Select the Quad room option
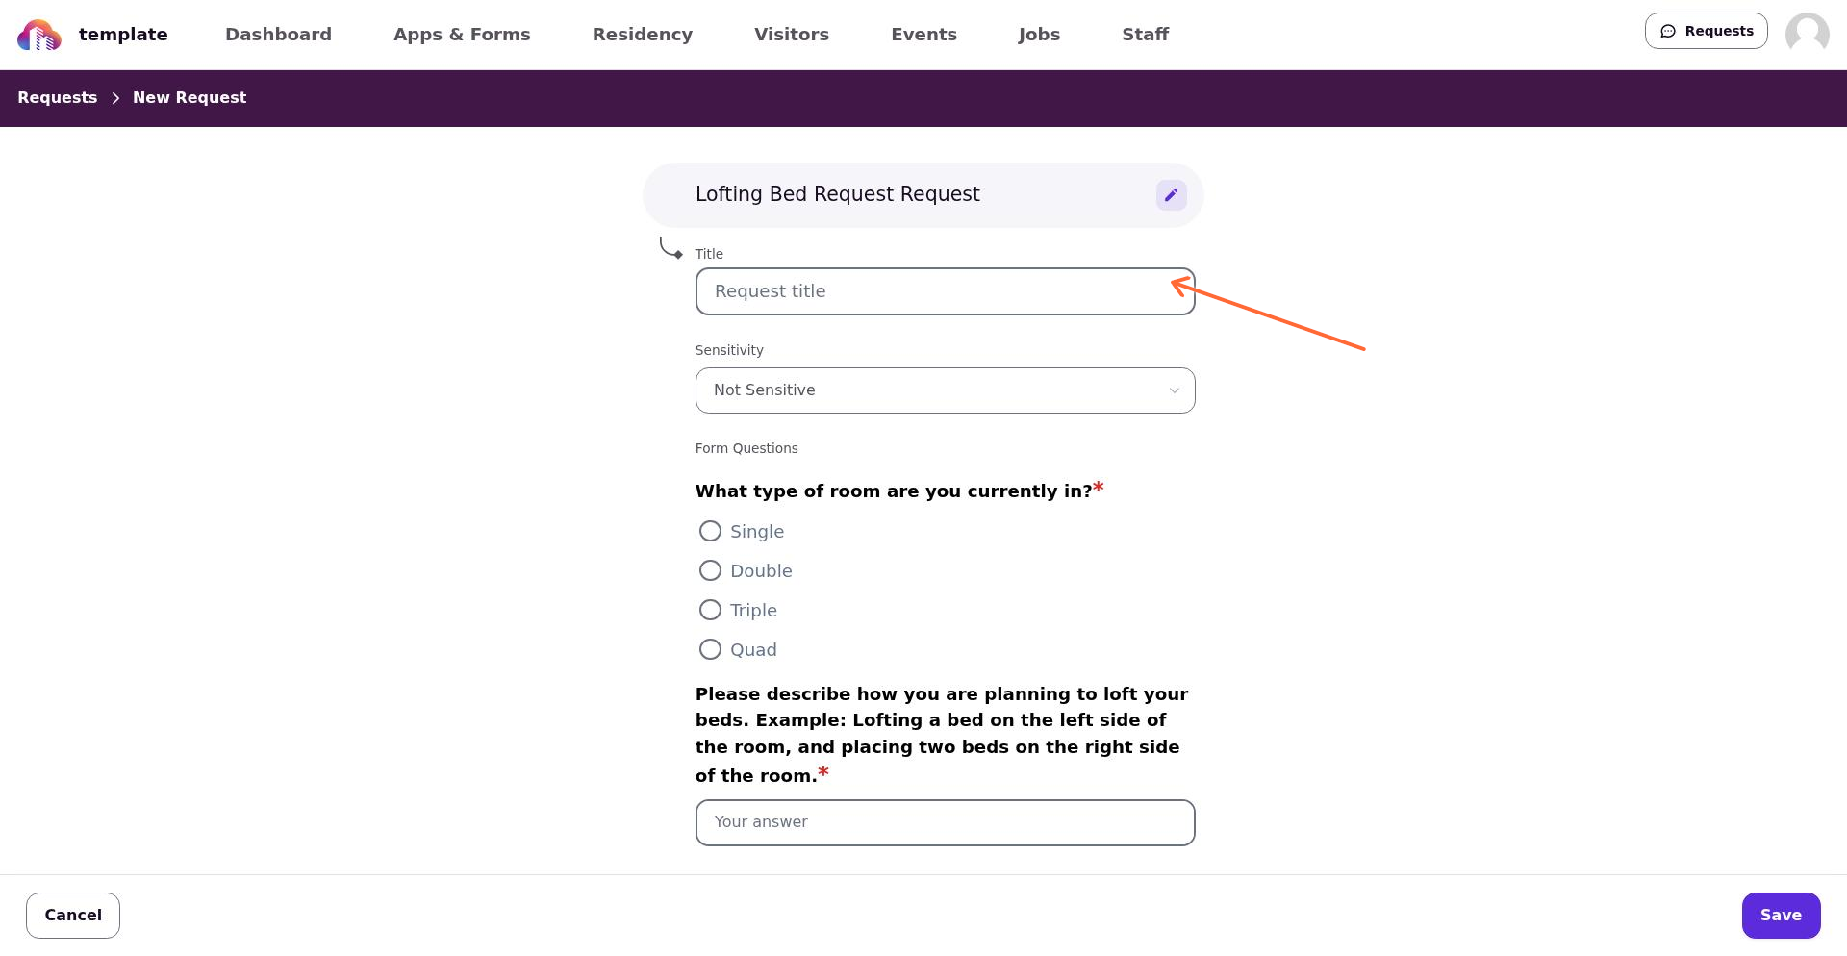 (710, 649)
